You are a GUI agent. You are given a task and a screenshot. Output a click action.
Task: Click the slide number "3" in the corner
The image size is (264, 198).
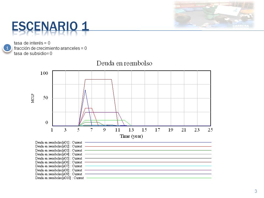[256, 191]
